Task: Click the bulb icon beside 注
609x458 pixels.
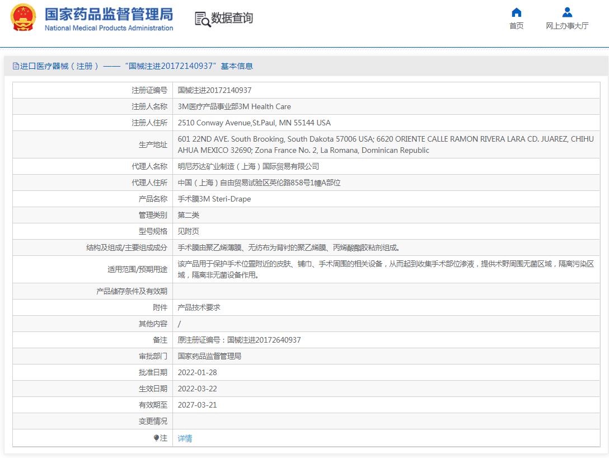Action: click(156, 438)
